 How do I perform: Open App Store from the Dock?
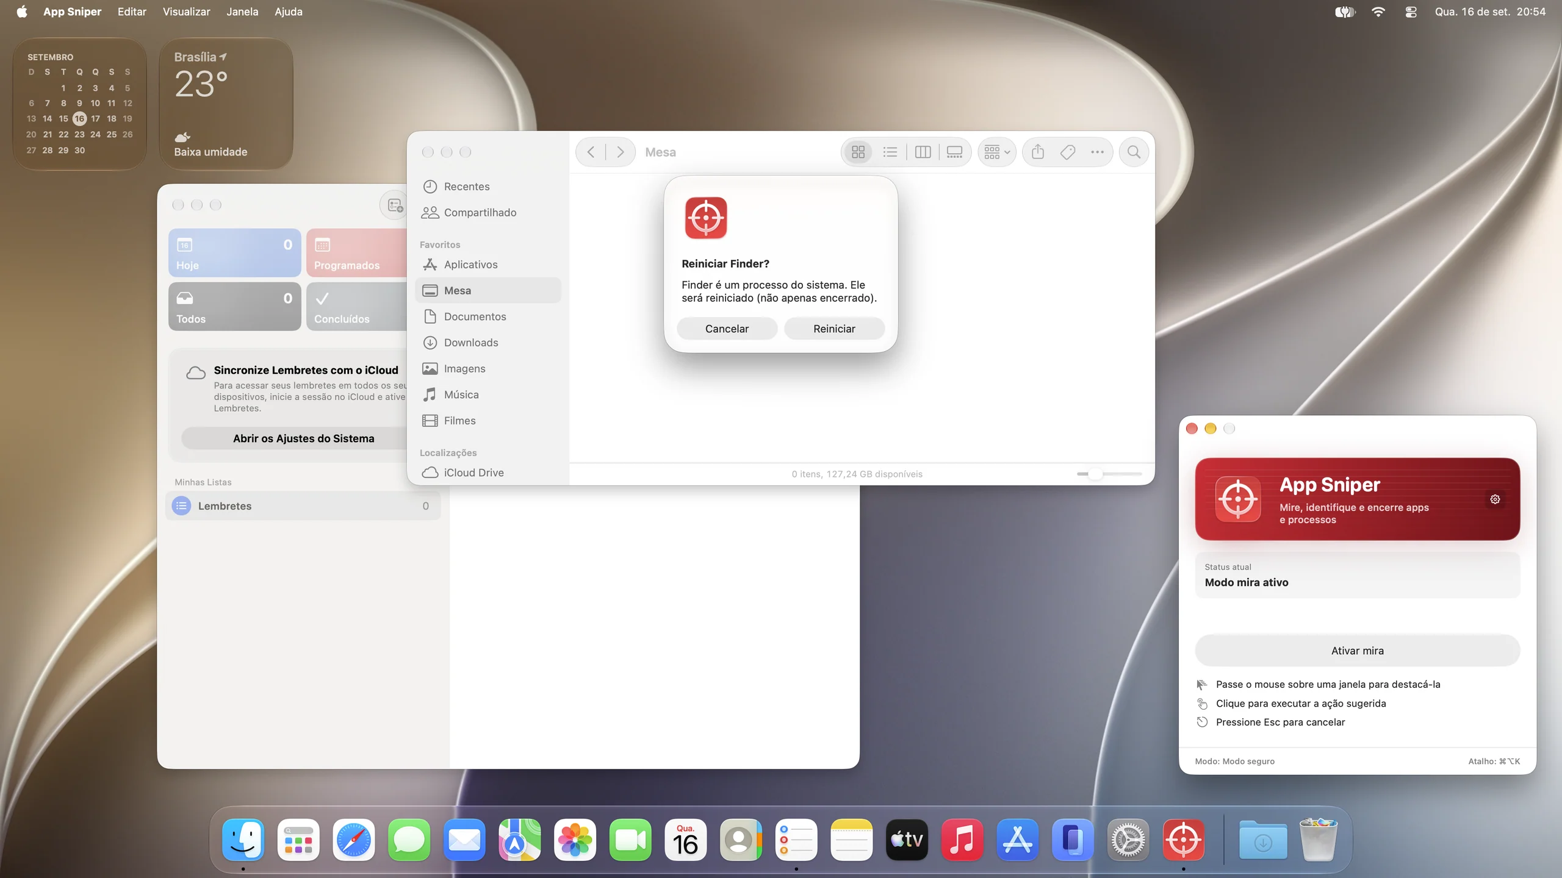click(x=1017, y=840)
